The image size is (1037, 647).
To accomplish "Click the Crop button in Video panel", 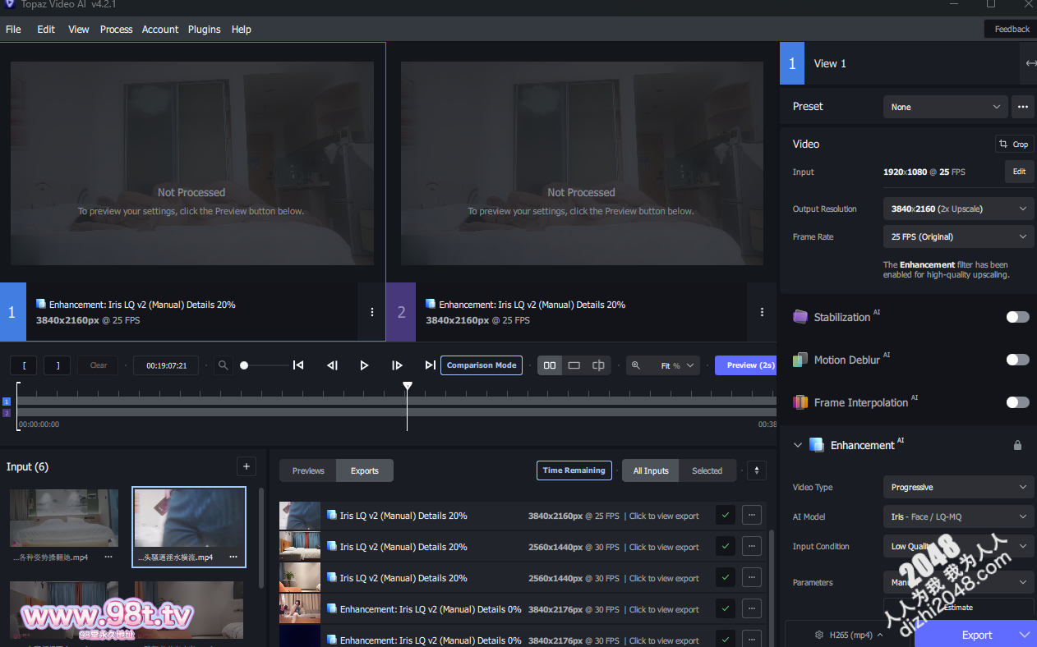I will pos(1014,144).
